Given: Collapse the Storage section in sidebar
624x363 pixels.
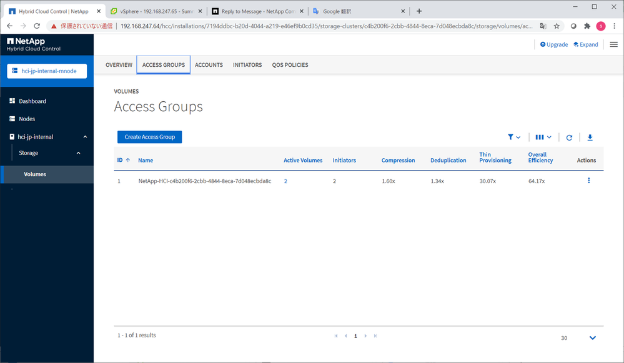Looking at the screenshot, I should tap(78, 153).
